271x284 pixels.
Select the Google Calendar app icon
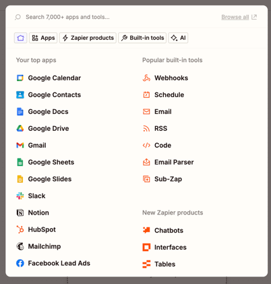20,78
